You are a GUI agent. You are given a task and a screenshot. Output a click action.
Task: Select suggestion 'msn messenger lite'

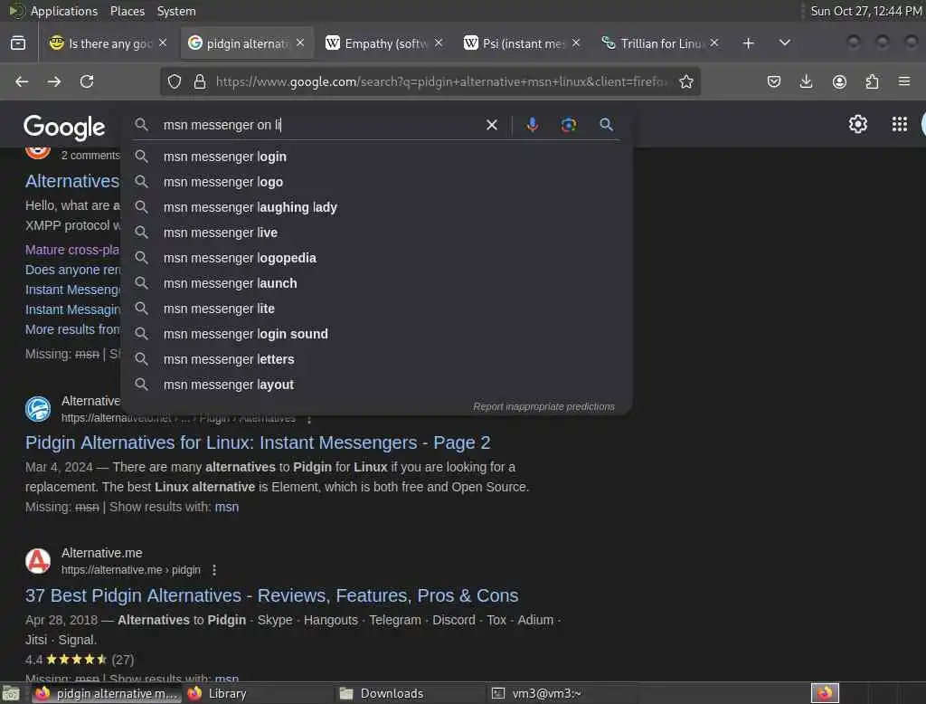tap(377, 309)
